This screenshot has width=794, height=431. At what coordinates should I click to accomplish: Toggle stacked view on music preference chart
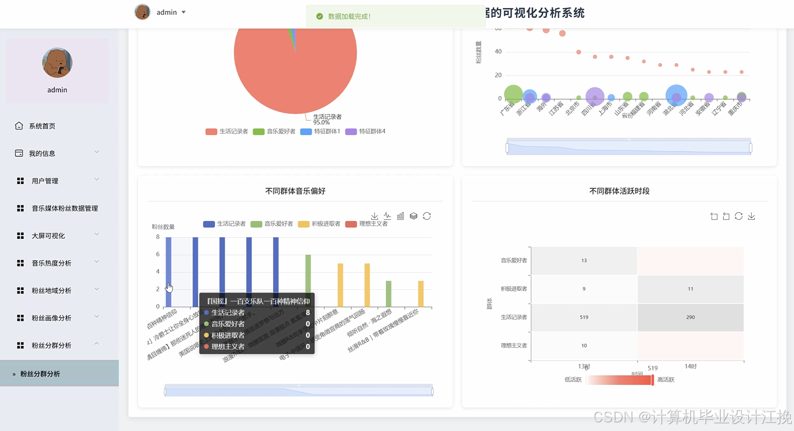[414, 216]
